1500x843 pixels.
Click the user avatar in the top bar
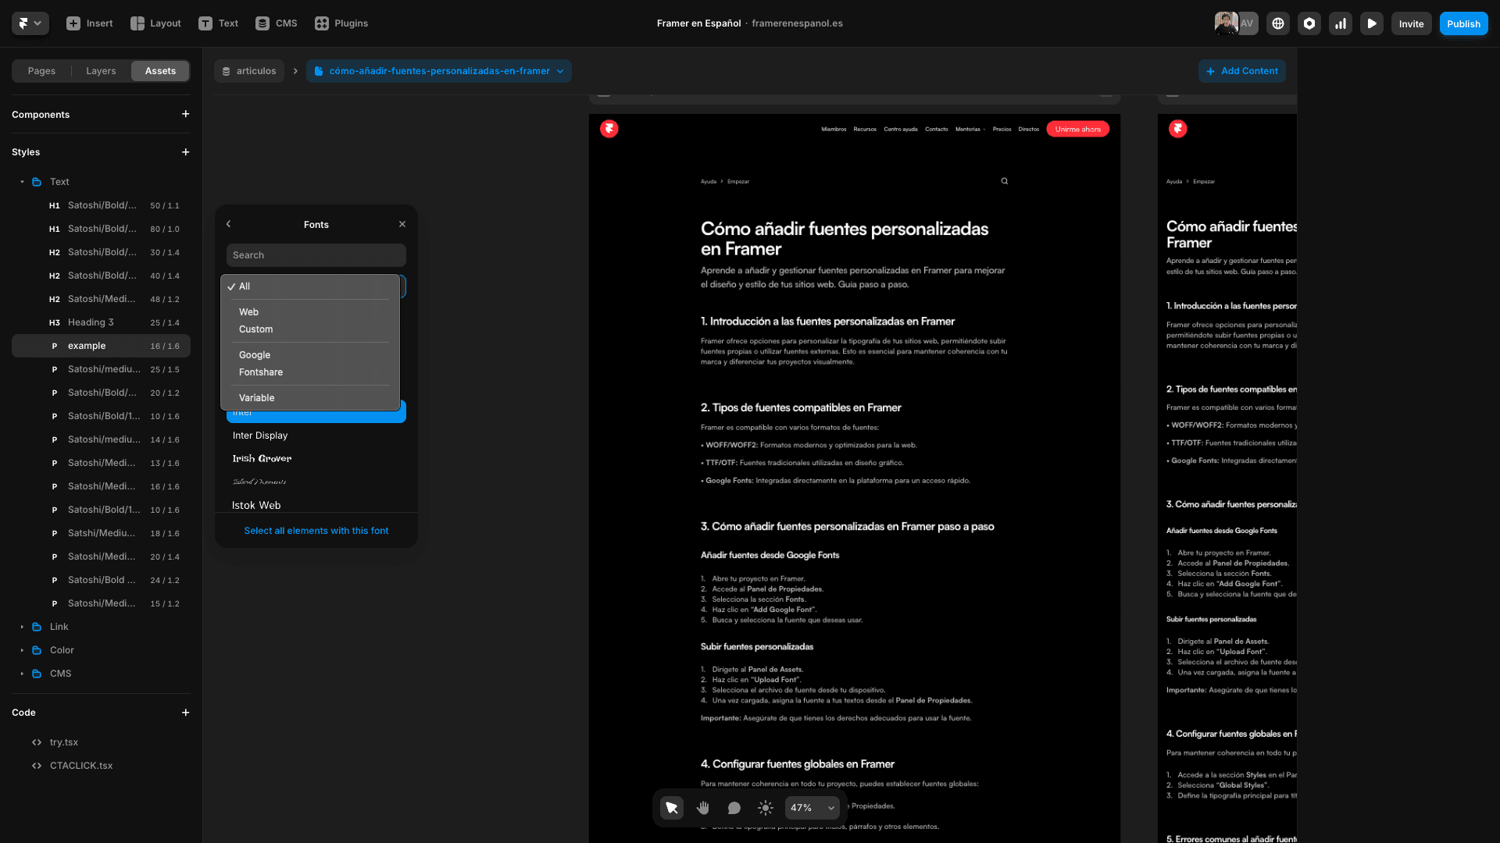pyautogui.click(x=1226, y=23)
